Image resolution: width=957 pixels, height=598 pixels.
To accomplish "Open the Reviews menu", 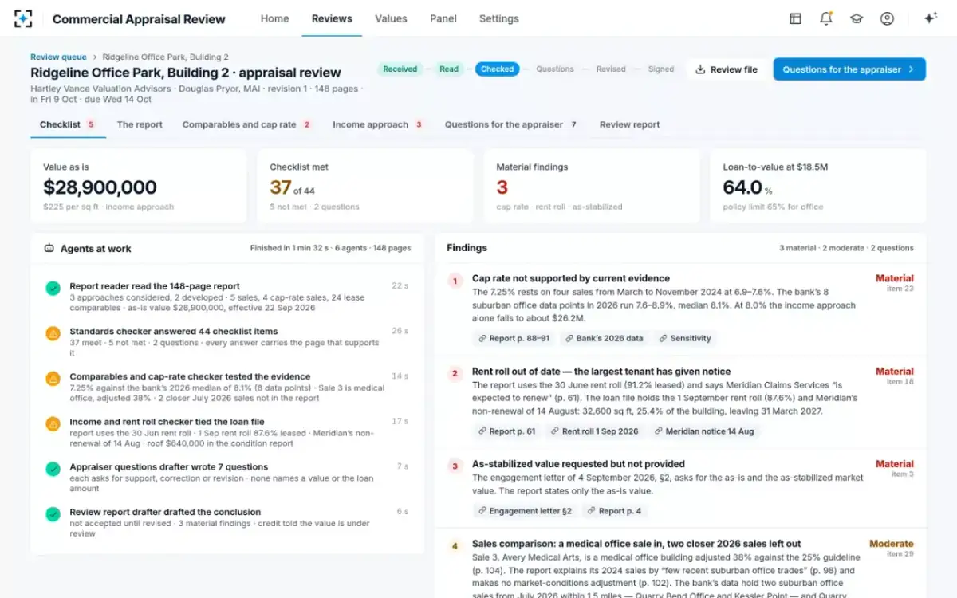I will click(x=332, y=18).
